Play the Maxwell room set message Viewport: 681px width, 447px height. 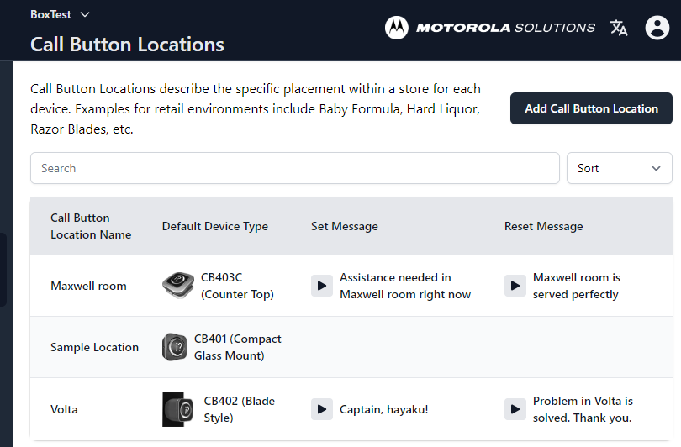[x=322, y=286]
